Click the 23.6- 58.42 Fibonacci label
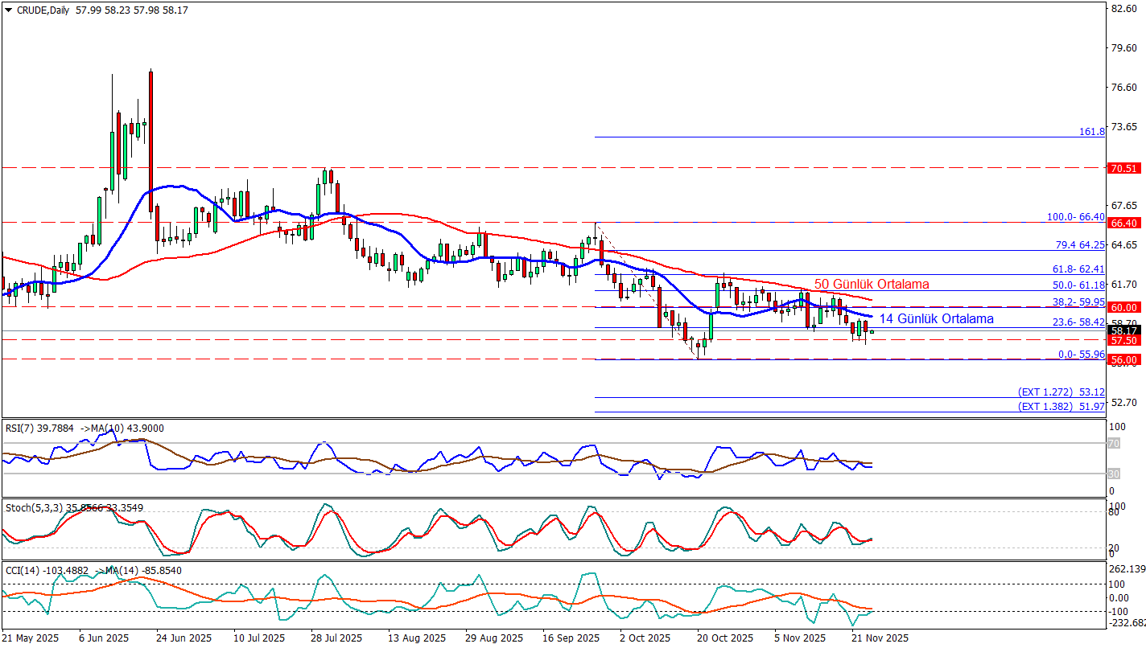This screenshot has width=1146, height=648. 1078,322
